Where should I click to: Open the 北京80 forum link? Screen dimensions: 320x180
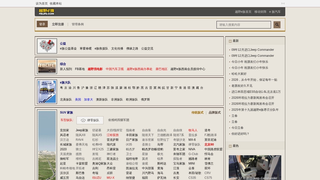(209, 144)
